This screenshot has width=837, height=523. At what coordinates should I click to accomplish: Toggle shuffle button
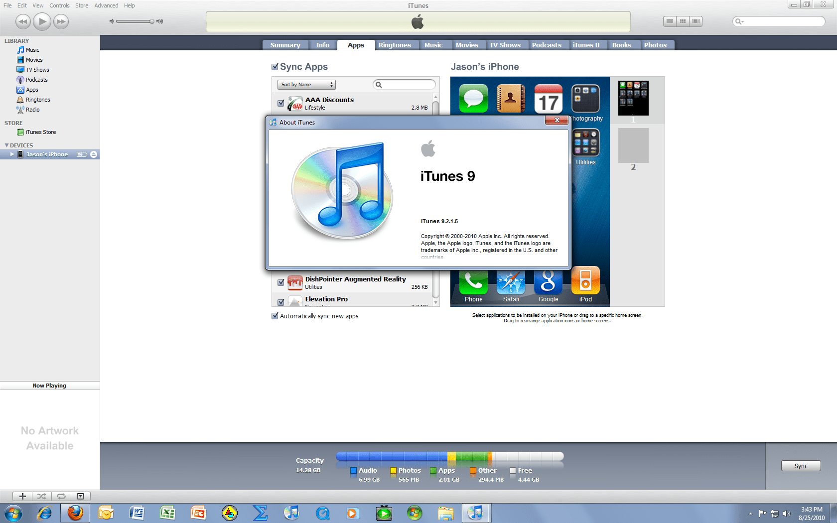point(41,496)
